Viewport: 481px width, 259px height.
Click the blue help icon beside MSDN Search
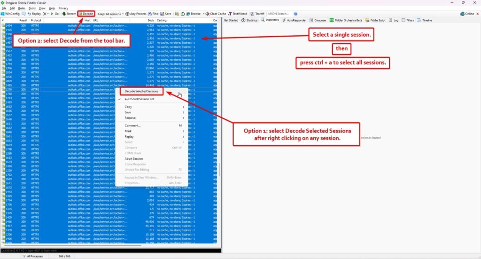[x=295, y=14]
